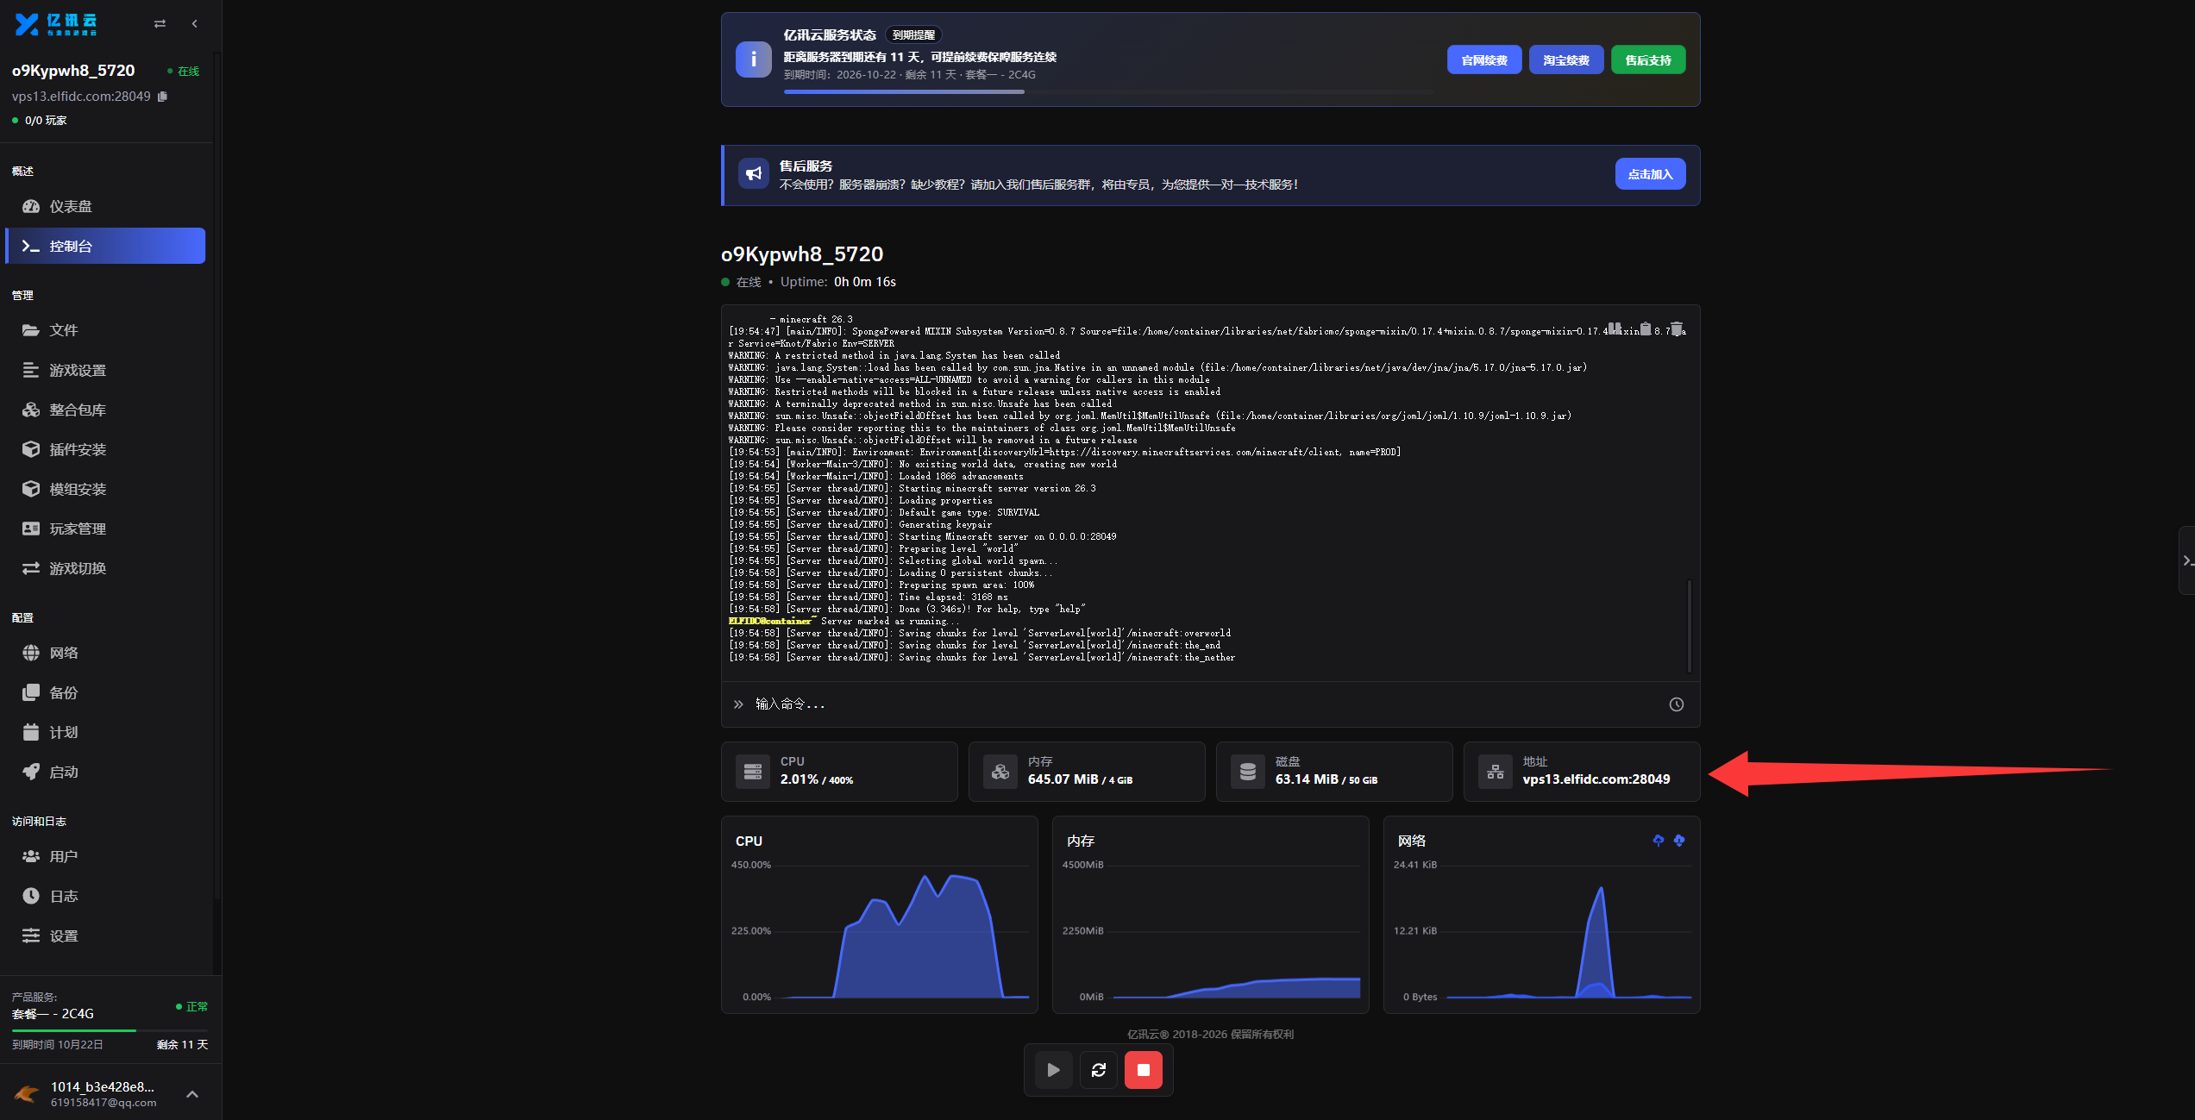
Task: Open 插件安装 plugin installer
Action: (x=105, y=449)
